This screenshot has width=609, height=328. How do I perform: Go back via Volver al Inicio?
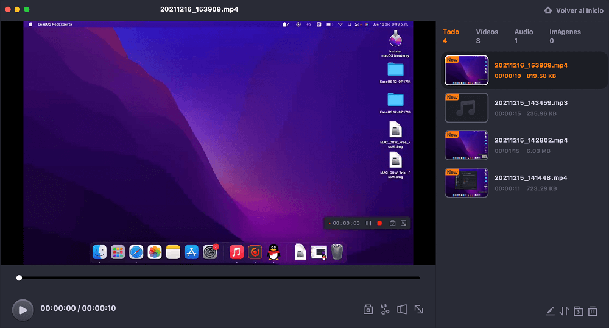click(580, 10)
